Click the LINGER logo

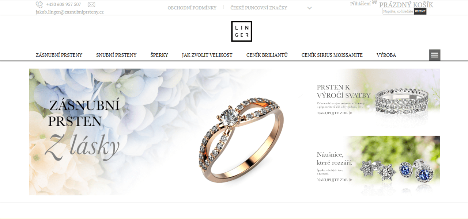click(242, 31)
